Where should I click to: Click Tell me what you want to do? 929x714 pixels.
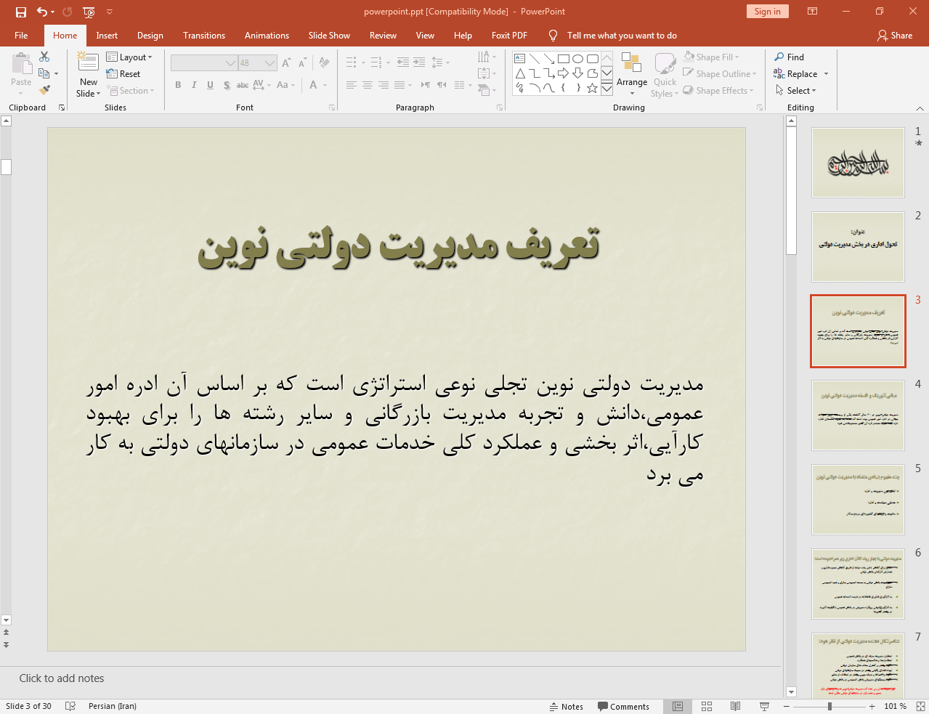[x=622, y=35]
